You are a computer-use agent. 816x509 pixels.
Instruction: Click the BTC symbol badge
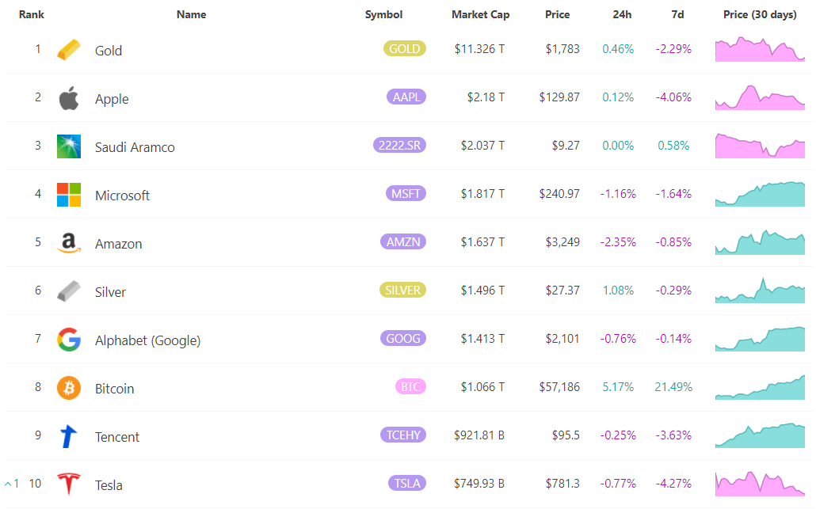click(x=410, y=387)
